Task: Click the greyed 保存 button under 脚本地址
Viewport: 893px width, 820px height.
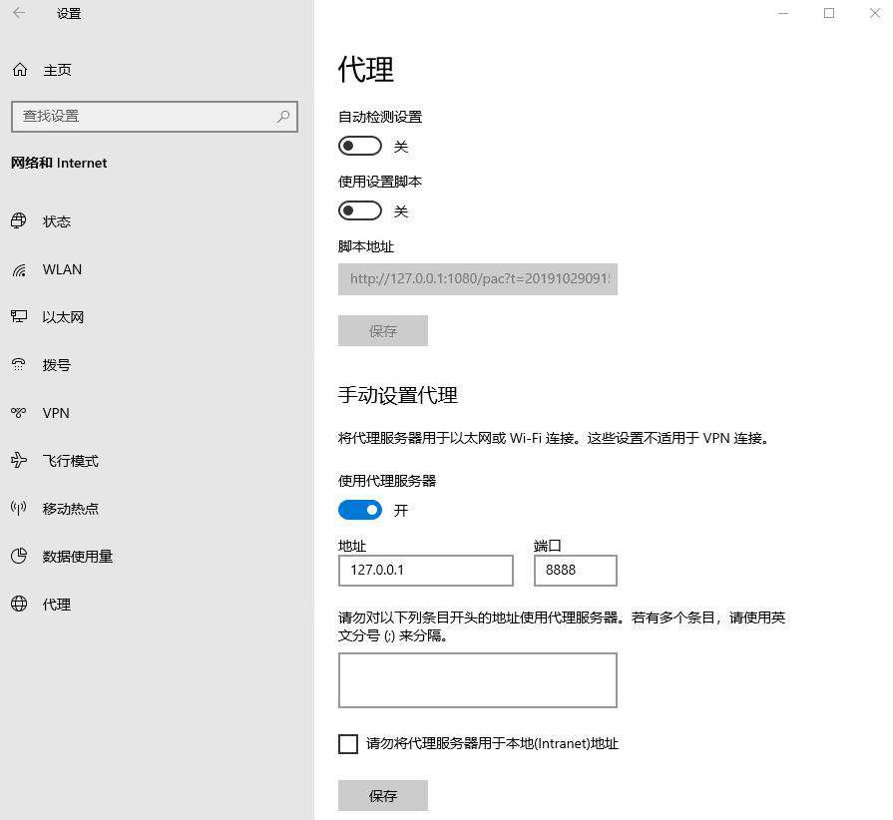Action: [x=383, y=331]
